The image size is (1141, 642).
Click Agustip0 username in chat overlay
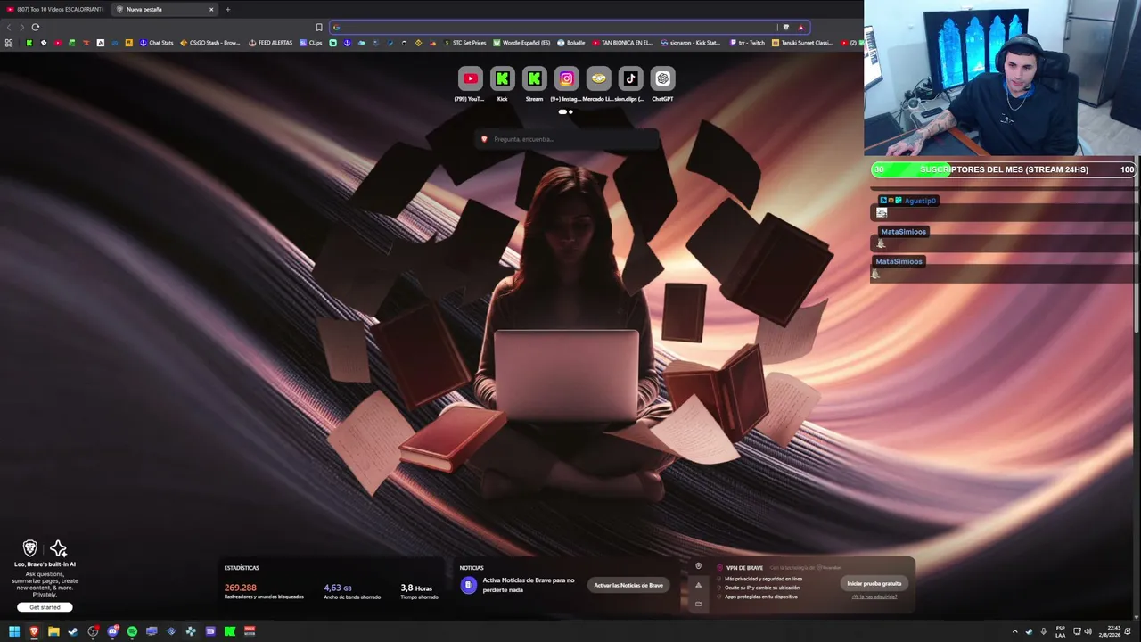tap(920, 201)
